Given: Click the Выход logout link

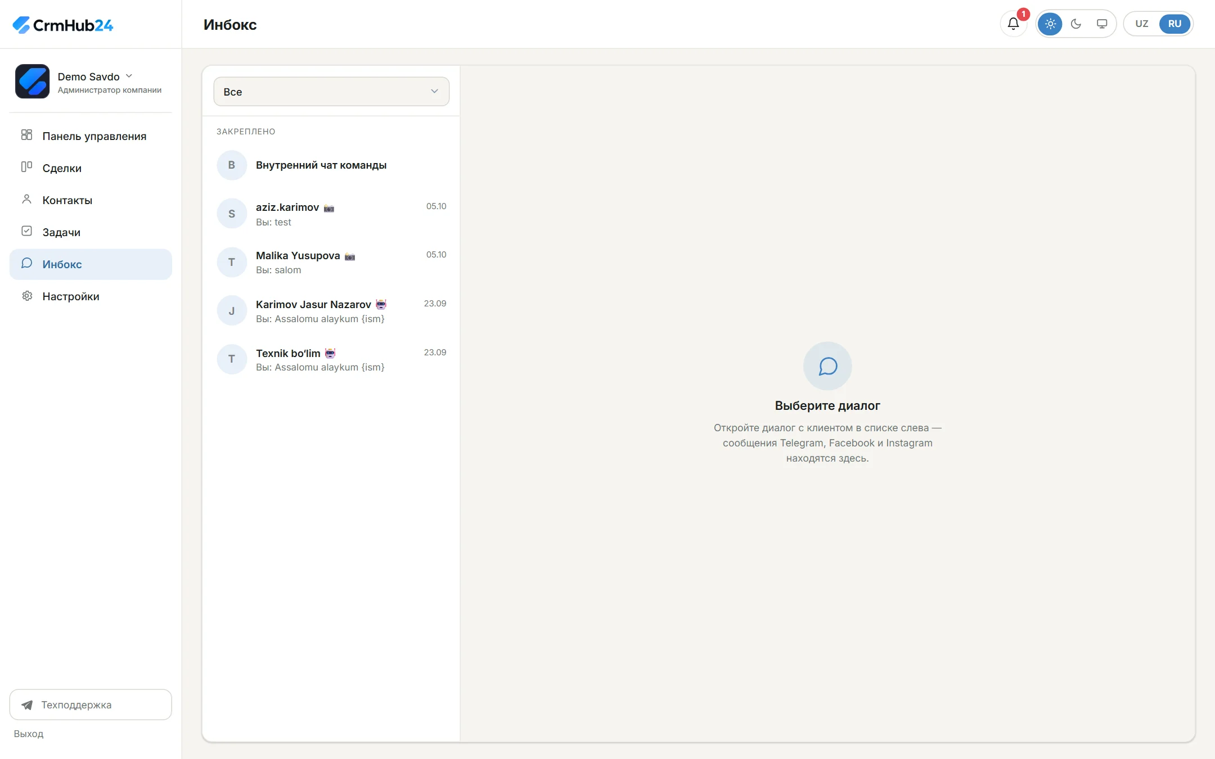Looking at the screenshot, I should [x=29, y=734].
